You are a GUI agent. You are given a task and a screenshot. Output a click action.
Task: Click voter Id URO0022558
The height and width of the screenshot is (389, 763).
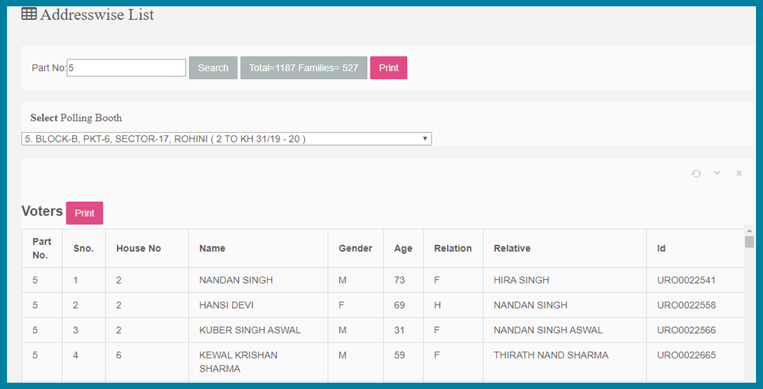[x=686, y=305]
